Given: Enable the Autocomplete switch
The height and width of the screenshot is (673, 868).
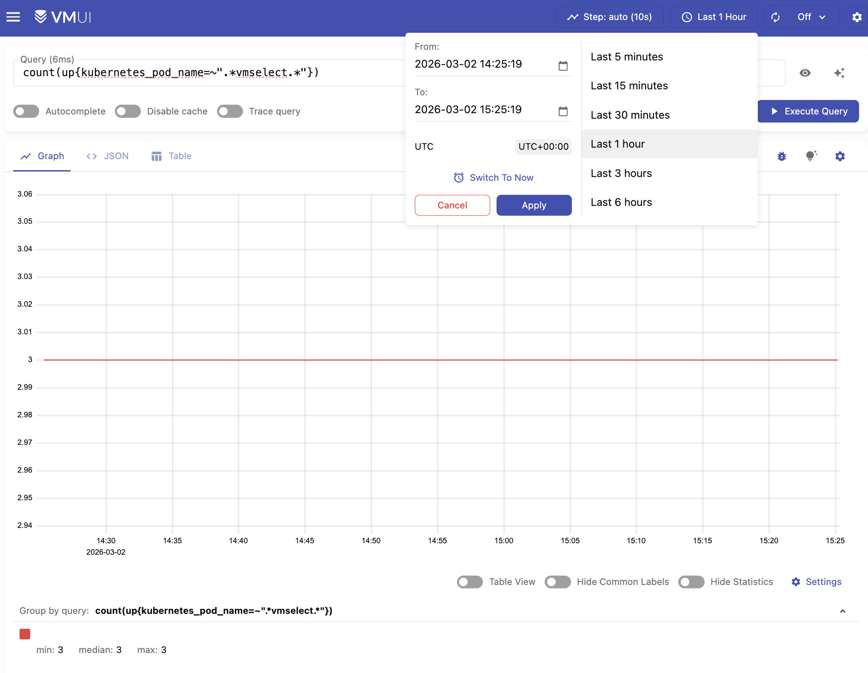Looking at the screenshot, I should tap(26, 111).
